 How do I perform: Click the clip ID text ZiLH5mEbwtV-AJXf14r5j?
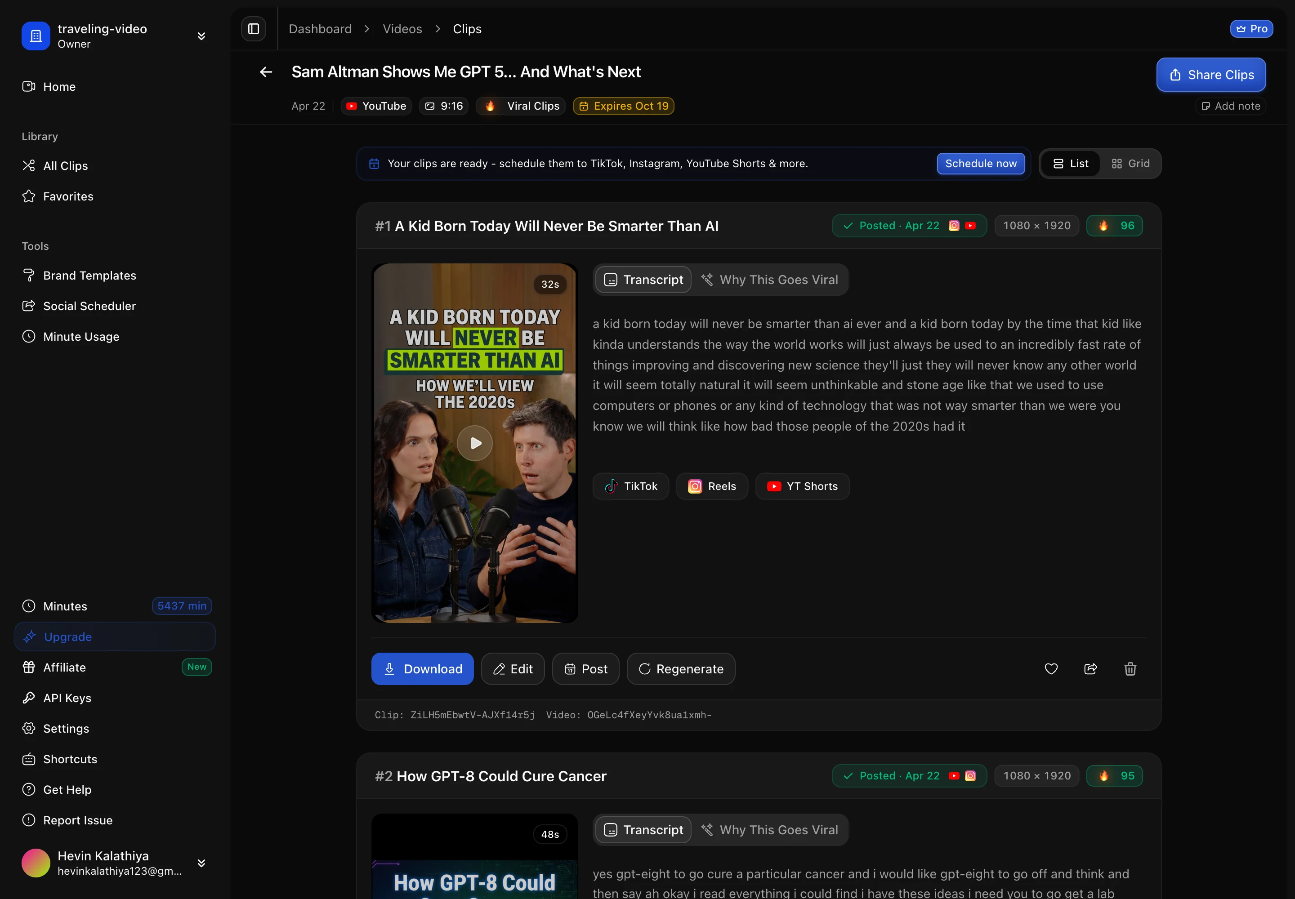pos(472,715)
